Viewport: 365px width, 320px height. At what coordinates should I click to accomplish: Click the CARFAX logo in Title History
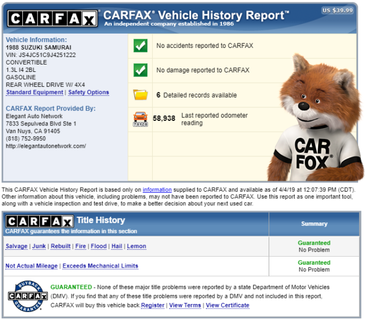pos(39,221)
